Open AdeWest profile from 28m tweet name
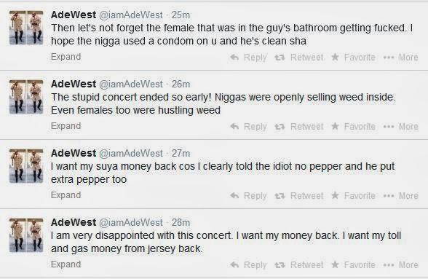Screen dimensions: 428x279 [73, 222]
